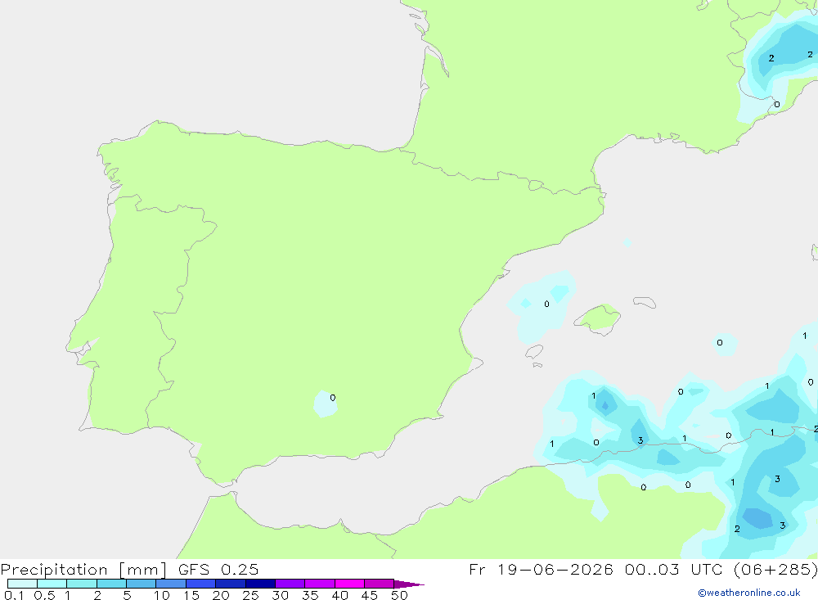Click Menorca island outline on the map

tap(645, 302)
